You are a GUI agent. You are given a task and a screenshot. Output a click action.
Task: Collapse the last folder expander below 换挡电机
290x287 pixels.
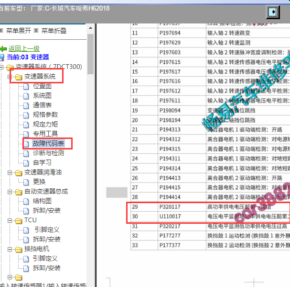[10, 277]
